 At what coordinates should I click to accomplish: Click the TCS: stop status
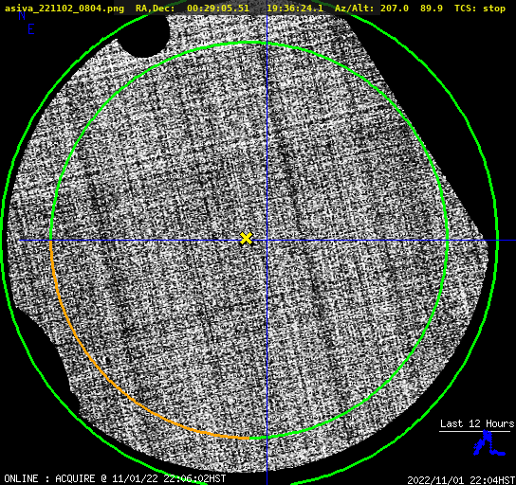(x=480, y=9)
